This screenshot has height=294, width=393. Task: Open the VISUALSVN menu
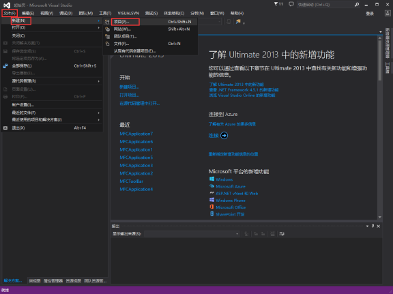(128, 13)
